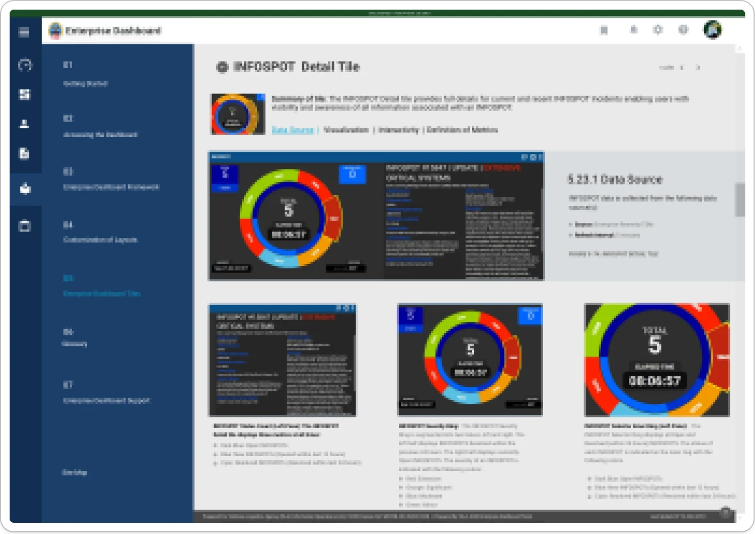Go to the next page with right chevron
755x534 pixels.
click(x=698, y=67)
